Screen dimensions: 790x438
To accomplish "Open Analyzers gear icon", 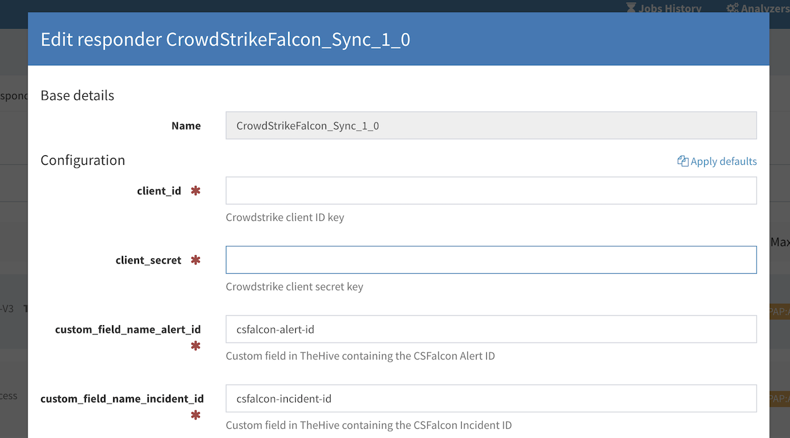I will coord(732,8).
